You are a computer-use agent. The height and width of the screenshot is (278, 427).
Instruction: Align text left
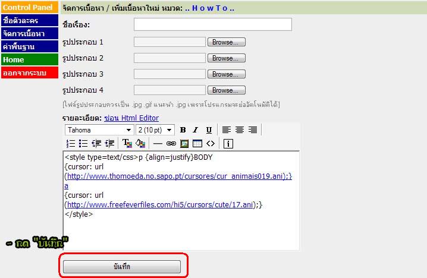pyautogui.click(x=227, y=130)
